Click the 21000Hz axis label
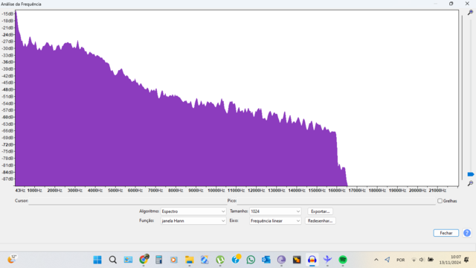476x268 pixels. 437,191
